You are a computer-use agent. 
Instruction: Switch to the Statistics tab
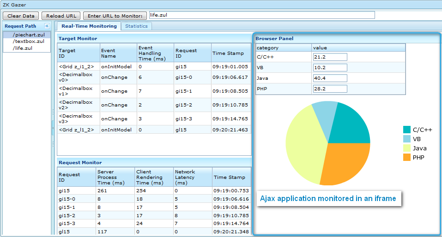(x=136, y=26)
